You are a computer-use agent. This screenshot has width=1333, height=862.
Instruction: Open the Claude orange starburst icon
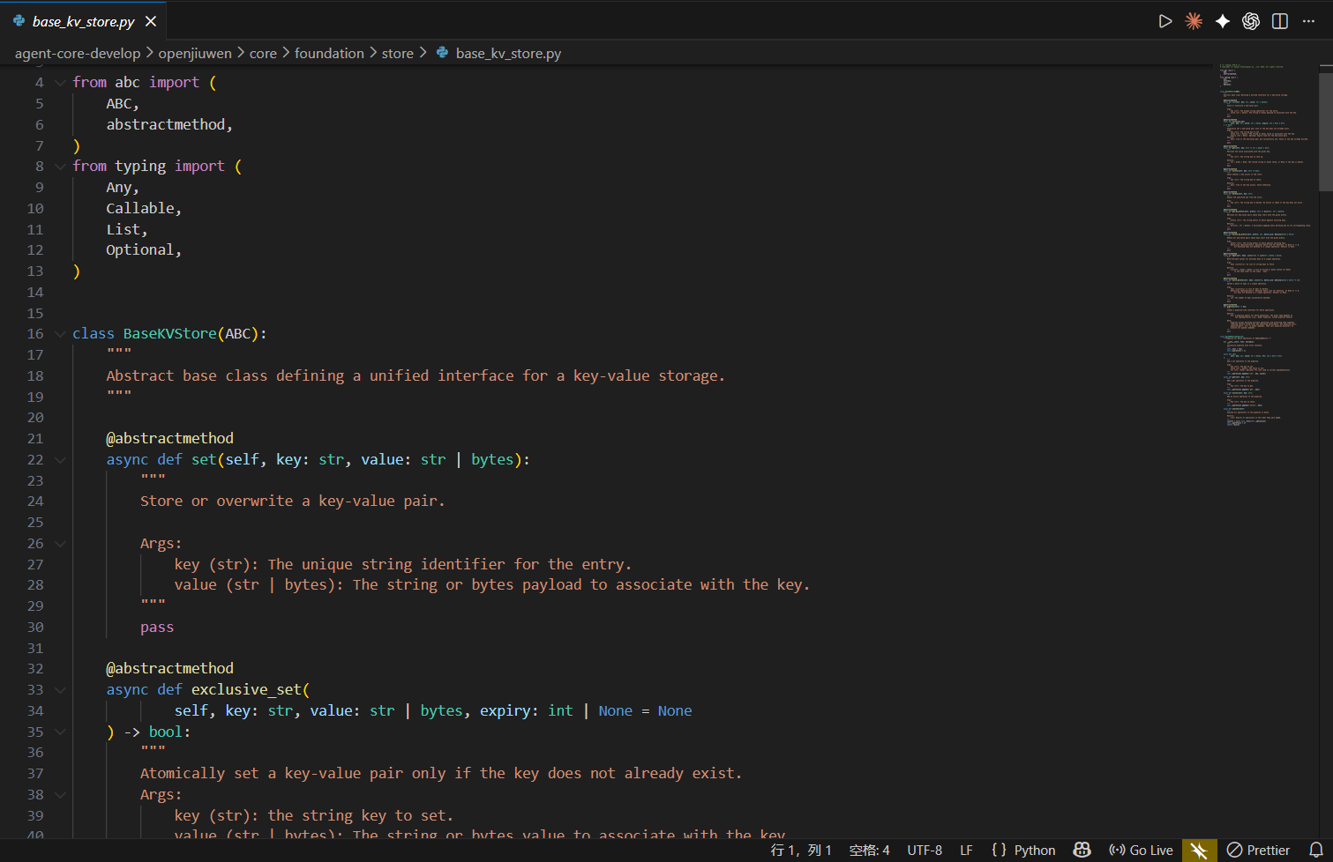pos(1194,21)
